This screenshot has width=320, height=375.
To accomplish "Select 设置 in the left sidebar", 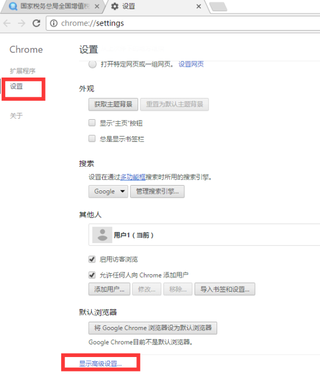I will pyautogui.click(x=16, y=86).
